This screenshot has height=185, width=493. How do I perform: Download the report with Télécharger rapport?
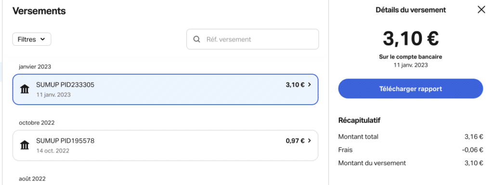point(410,89)
